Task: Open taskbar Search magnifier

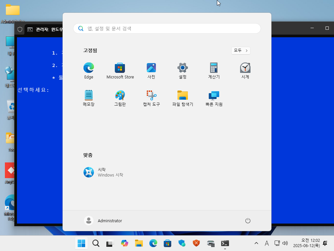Action: (96, 243)
